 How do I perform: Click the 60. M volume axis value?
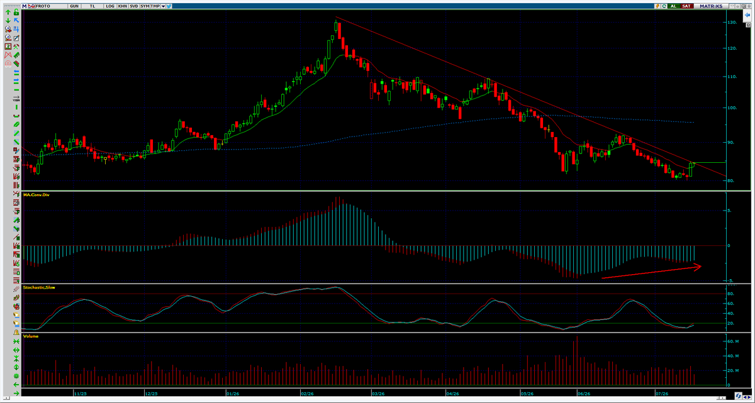(733, 341)
